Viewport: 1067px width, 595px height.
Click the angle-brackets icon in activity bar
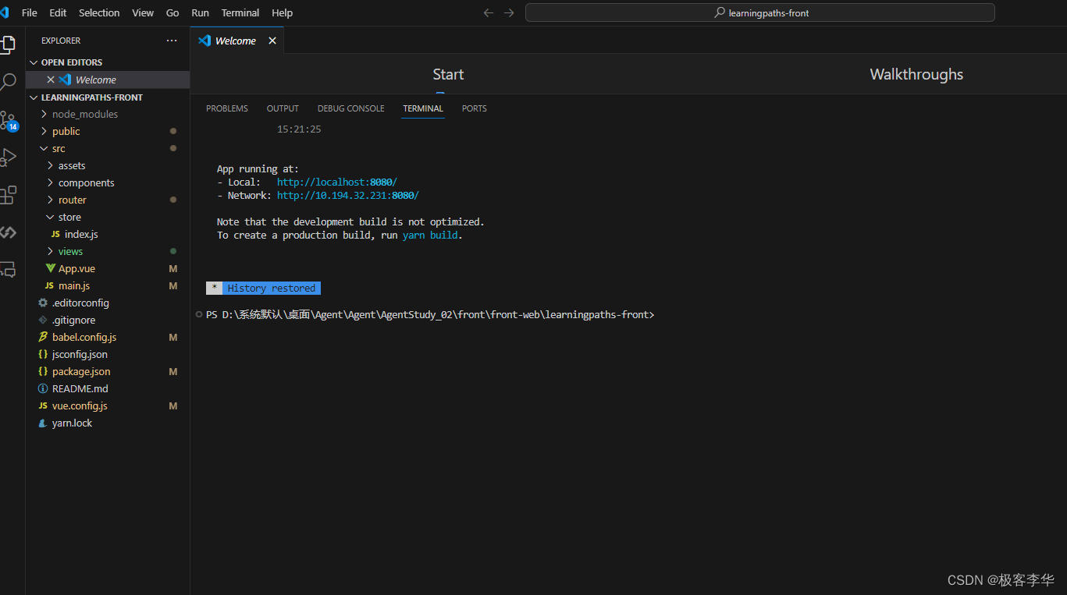(x=7, y=232)
